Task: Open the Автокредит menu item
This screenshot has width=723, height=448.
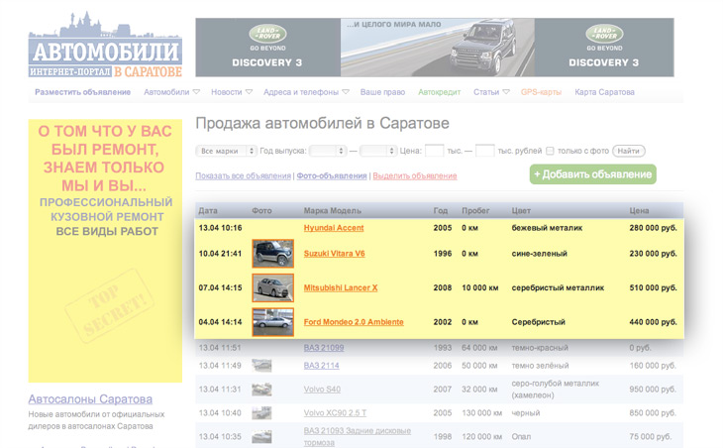Action: coord(439,92)
